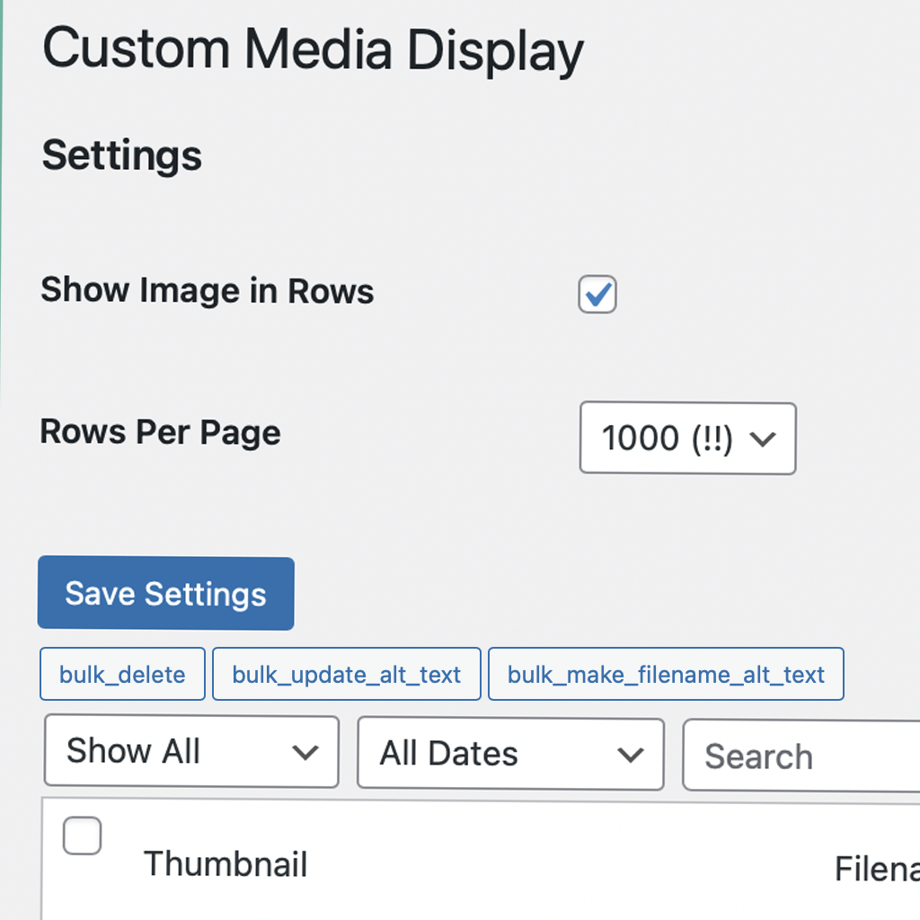Click the Show Image in Rows label

208,290
